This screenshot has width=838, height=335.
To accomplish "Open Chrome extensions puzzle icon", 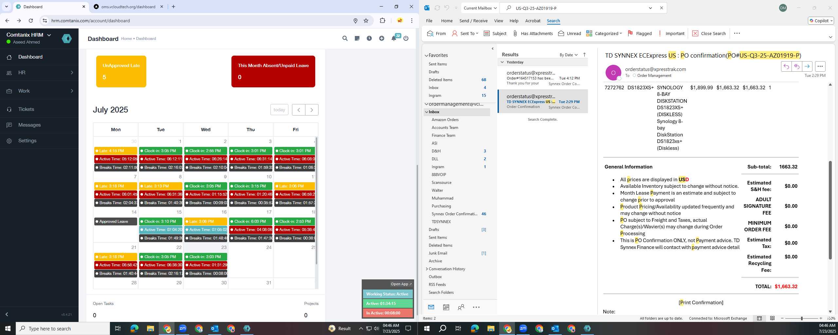I will click(x=382, y=21).
